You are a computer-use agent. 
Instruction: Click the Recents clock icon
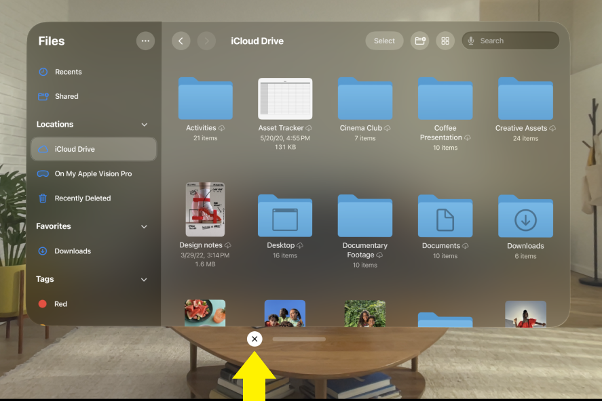click(43, 72)
